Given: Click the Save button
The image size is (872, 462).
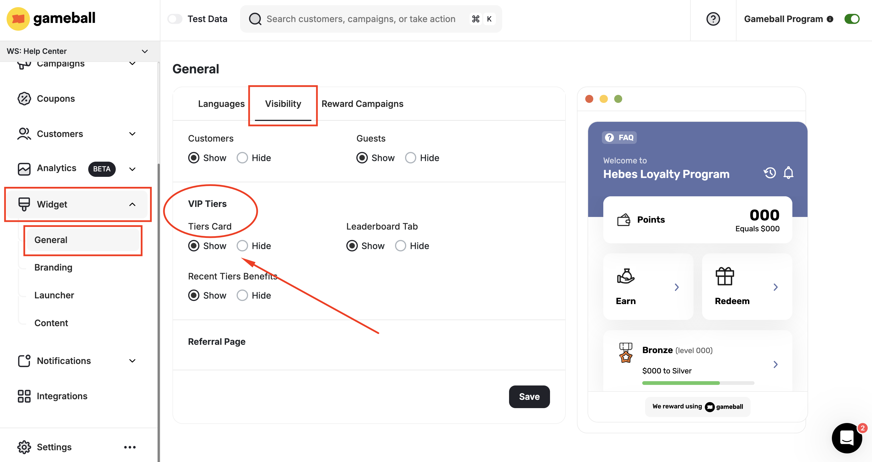Looking at the screenshot, I should (x=529, y=397).
